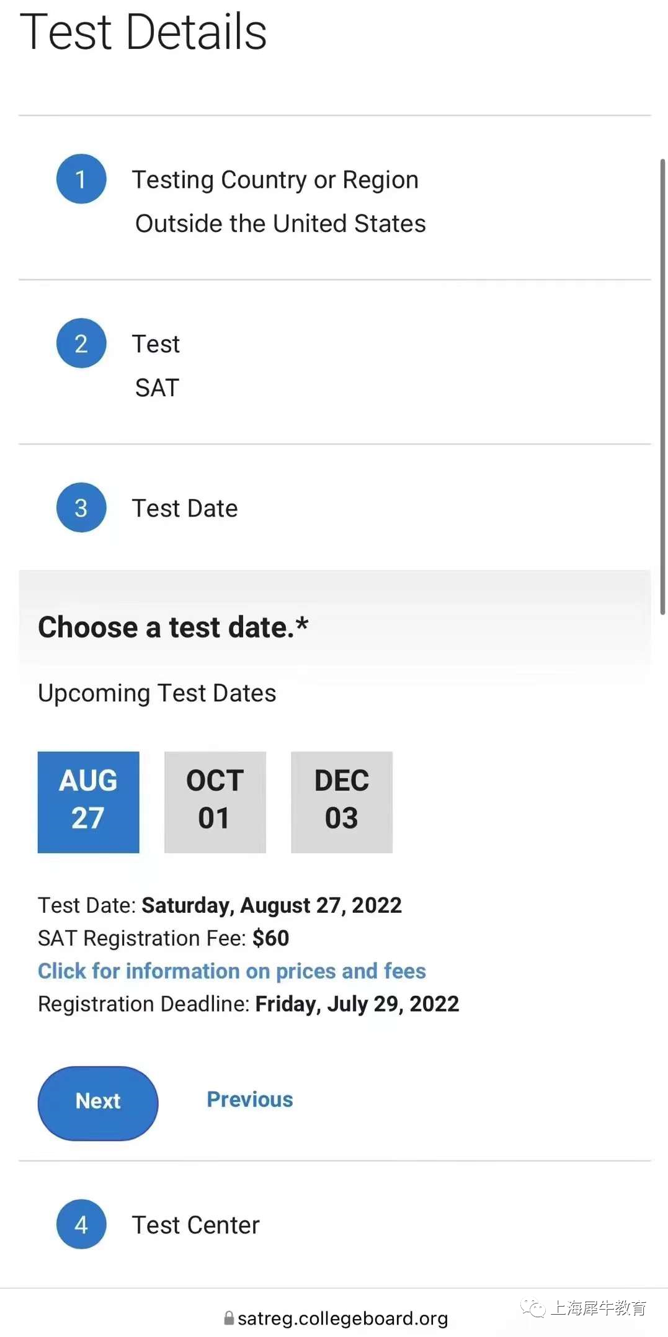Collapse the Test Date section heading
The height and width of the screenshot is (1337, 668).
click(x=335, y=508)
